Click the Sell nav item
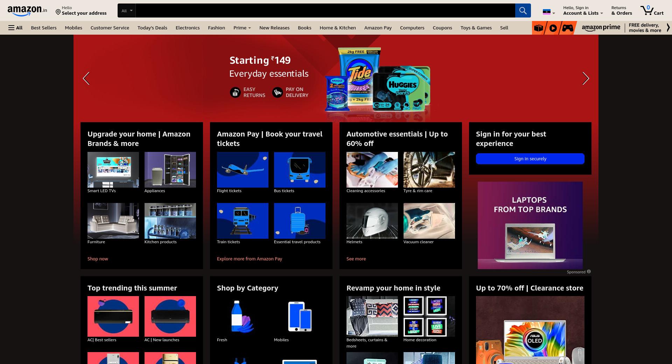The width and height of the screenshot is (672, 364). click(x=504, y=28)
